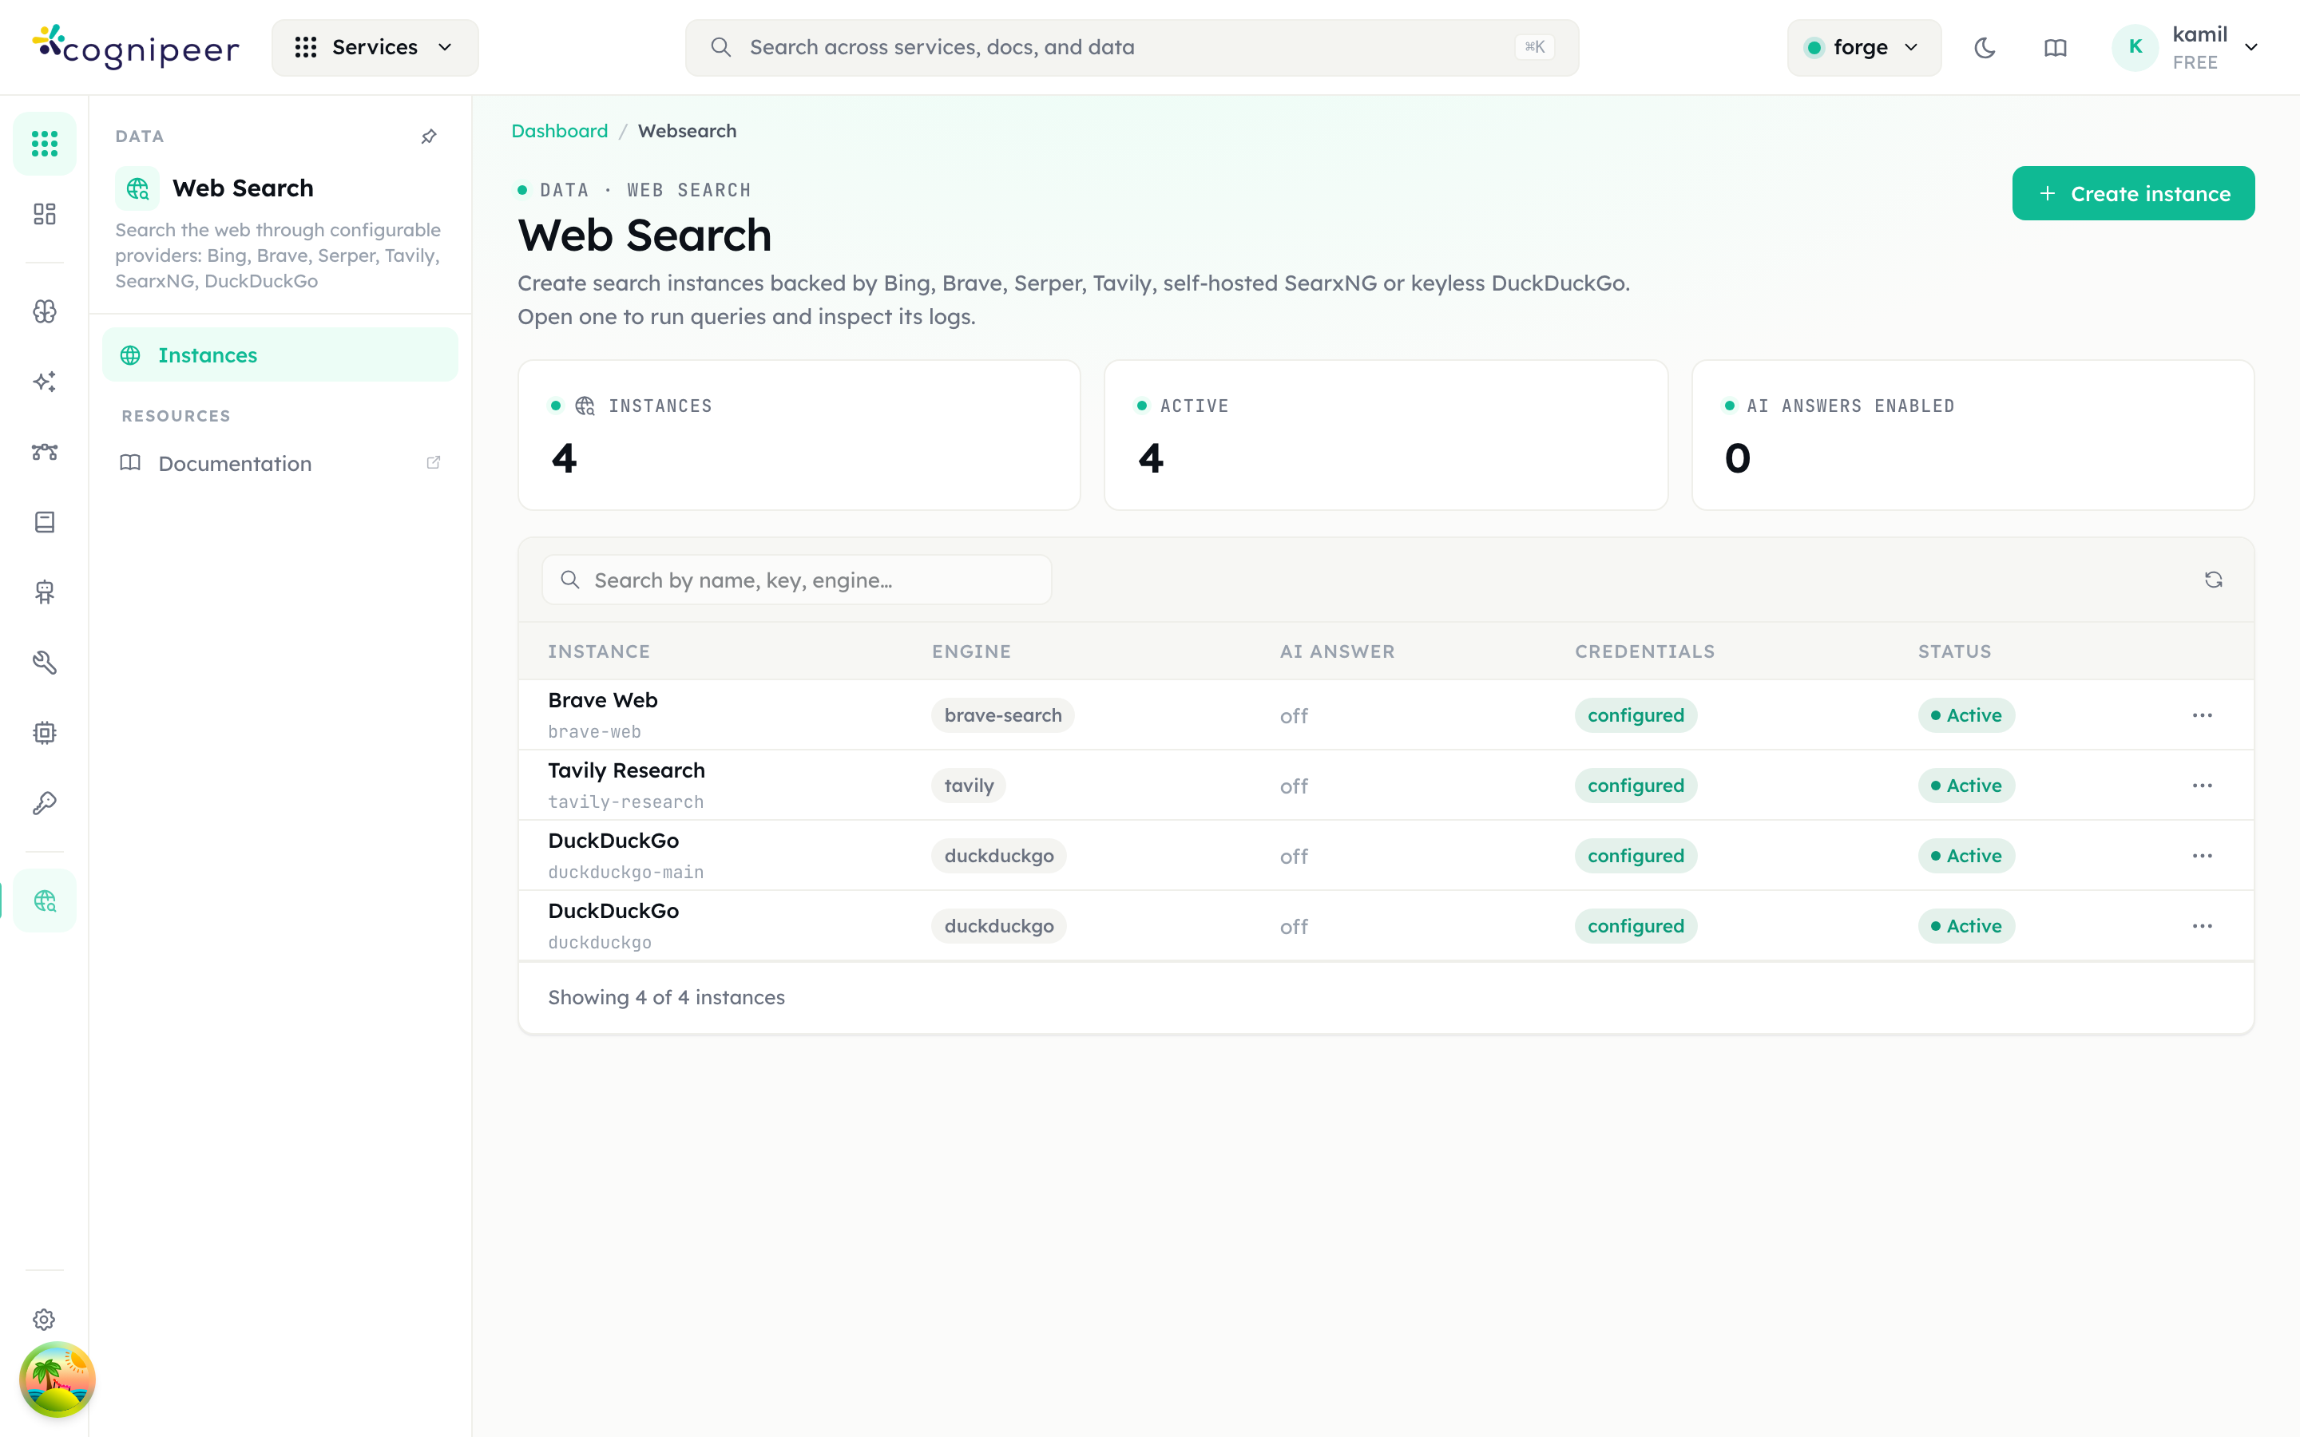
Task: Open the robot agent icon
Action: [45, 592]
